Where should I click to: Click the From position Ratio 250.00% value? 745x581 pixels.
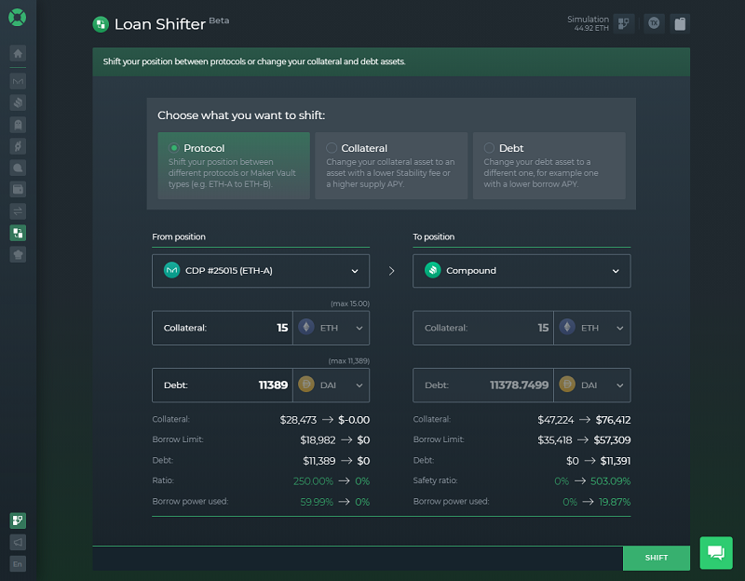click(313, 481)
